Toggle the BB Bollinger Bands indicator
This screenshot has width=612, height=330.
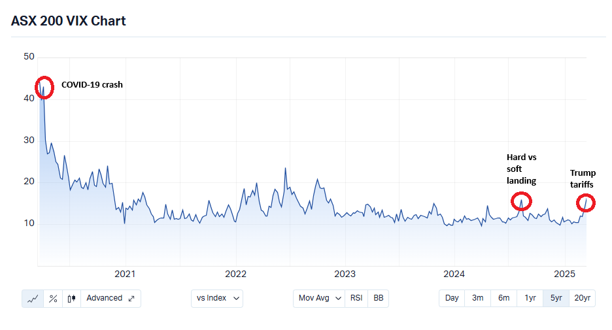click(378, 298)
